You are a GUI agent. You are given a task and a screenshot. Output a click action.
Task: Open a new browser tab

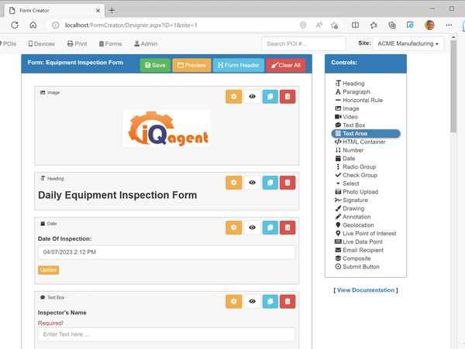[x=112, y=11]
